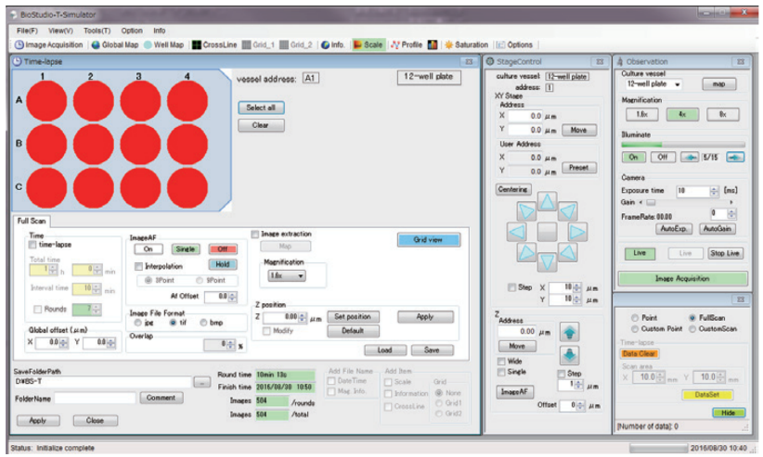Raise Z with the blue up arrow

[x=569, y=333]
